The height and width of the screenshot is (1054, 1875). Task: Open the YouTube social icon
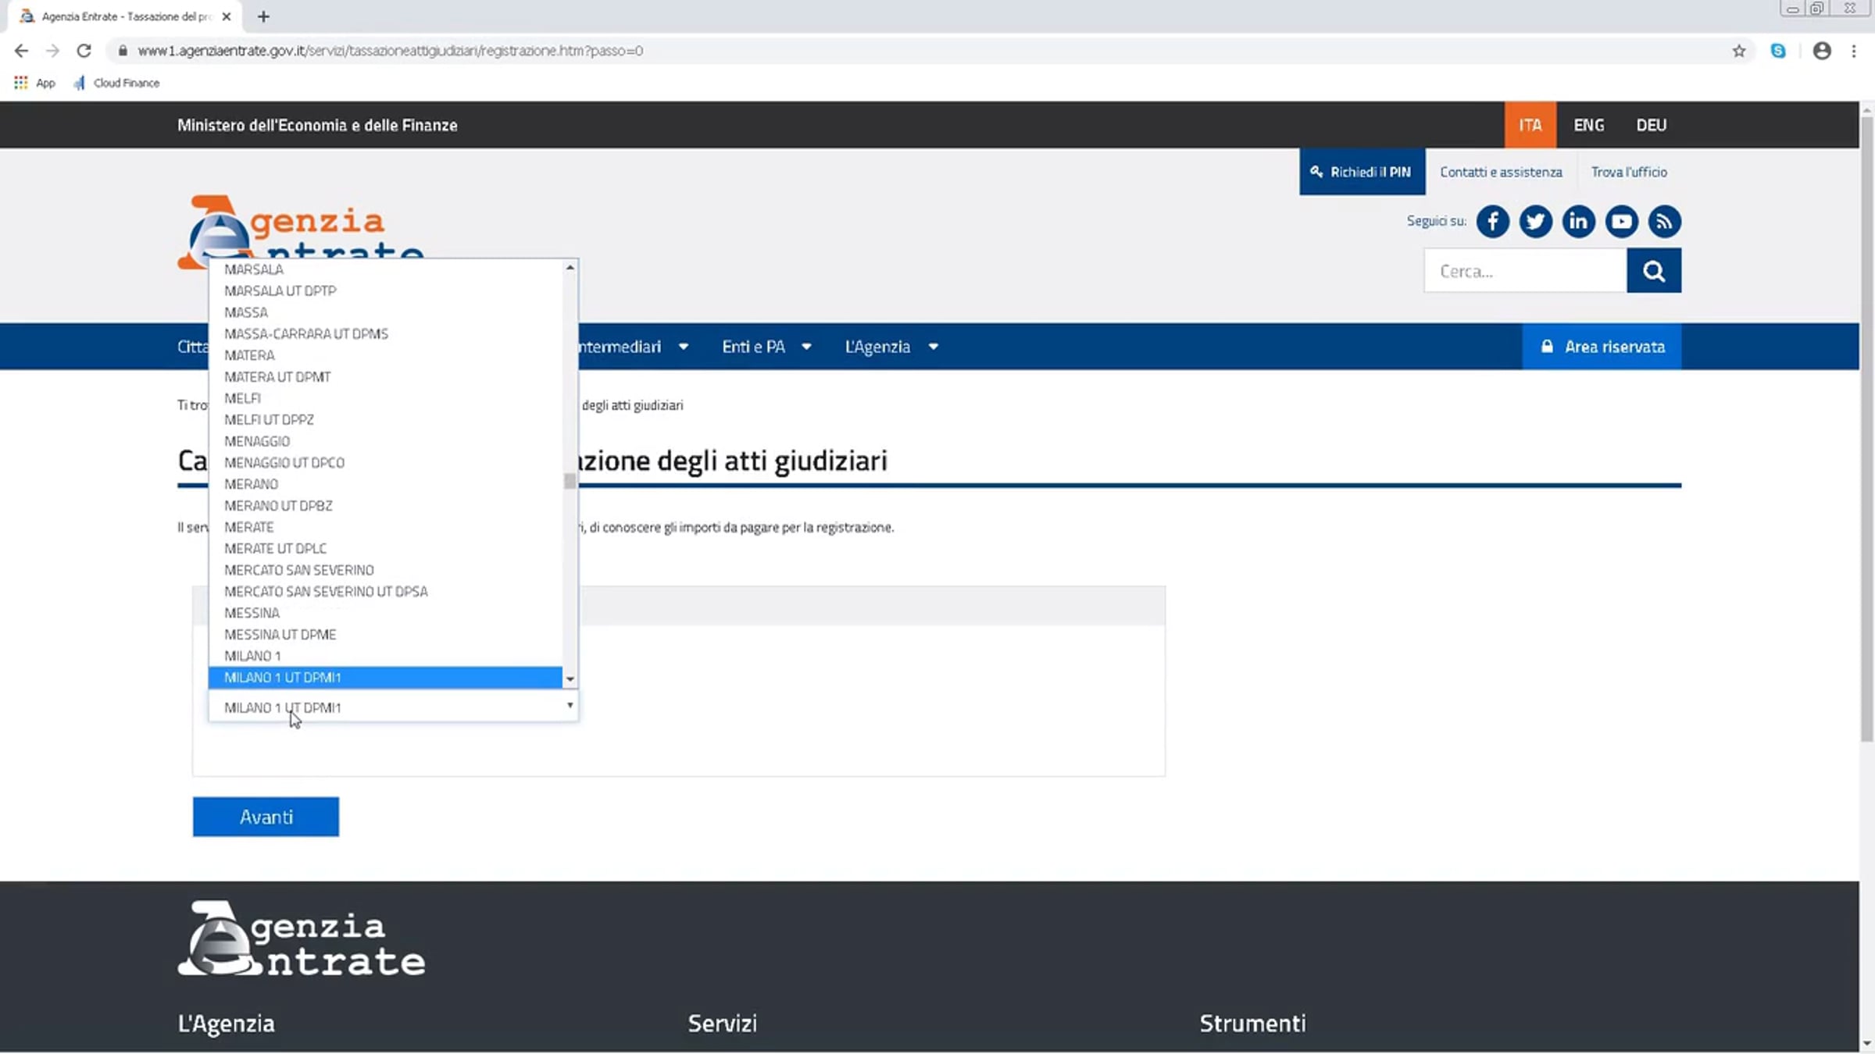tap(1621, 222)
